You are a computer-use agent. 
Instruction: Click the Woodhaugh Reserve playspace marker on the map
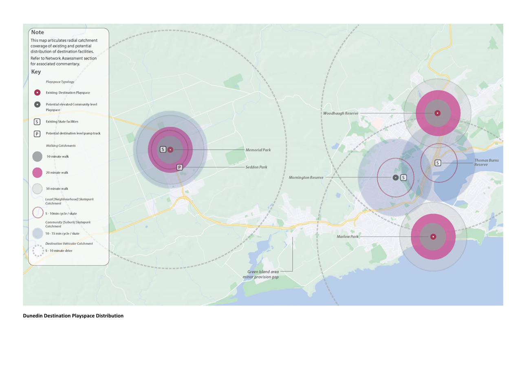(x=437, y=113)
